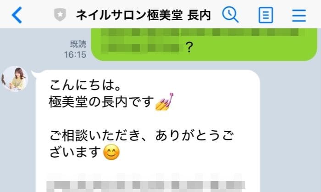321x192 pixels.
Task: Tap the 既読 read status label
Action: [78, 44]
